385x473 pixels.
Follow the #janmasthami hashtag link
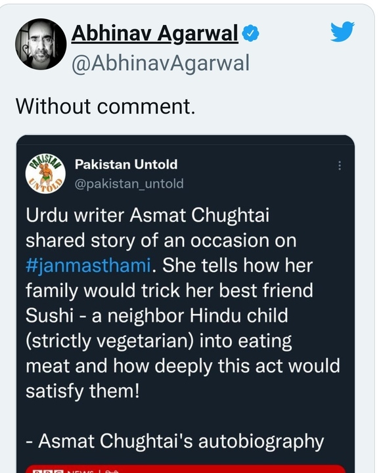tap(88, 265)
